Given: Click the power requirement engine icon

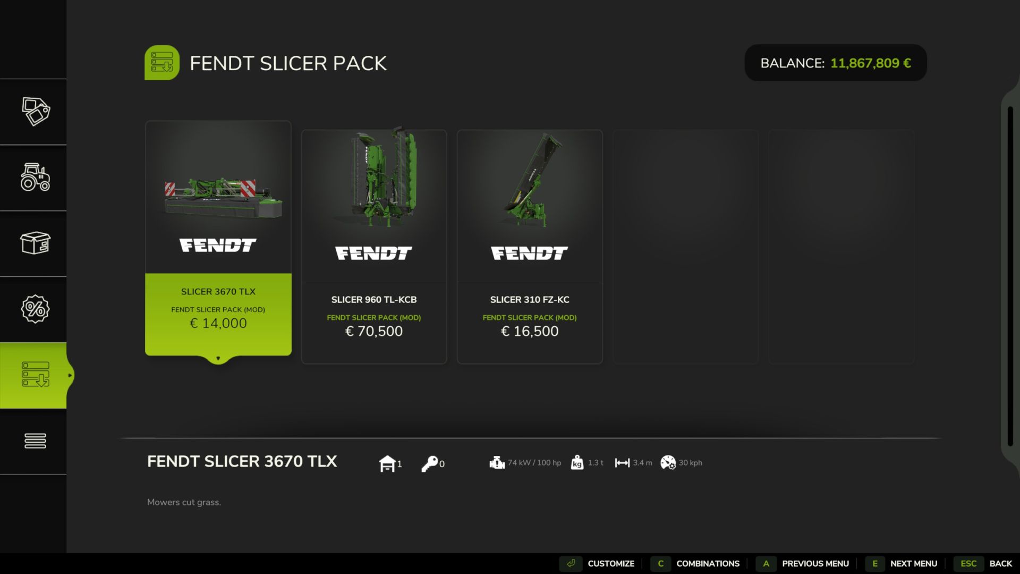Looking at the screenshot, I should (x=497, y=463).
